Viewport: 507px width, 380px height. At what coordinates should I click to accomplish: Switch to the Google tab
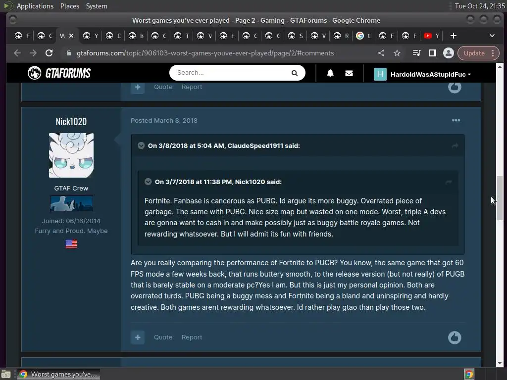click(x=364, y=36)
